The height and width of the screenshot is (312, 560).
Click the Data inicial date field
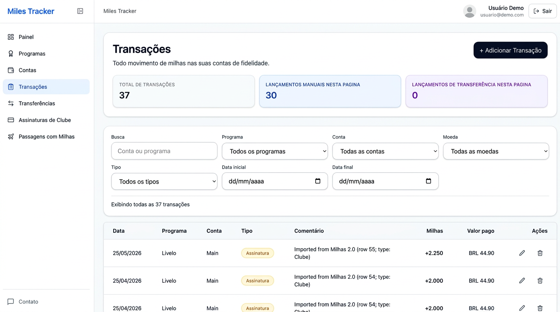tap(275, 181)
